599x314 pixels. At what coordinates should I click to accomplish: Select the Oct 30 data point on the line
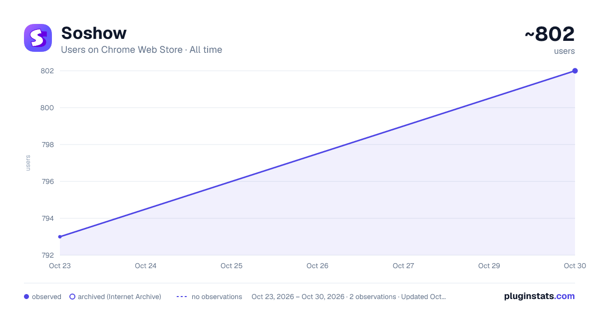pyautogui.click(x=575, y=71)
